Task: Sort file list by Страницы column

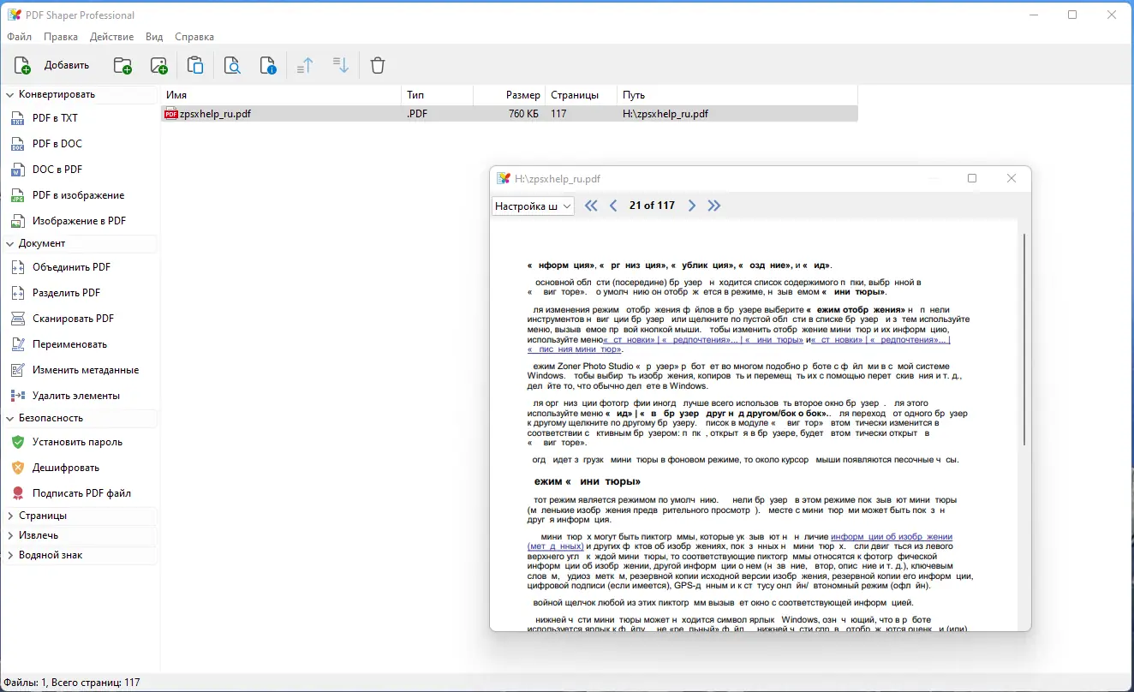Action: tap(581, 95)
